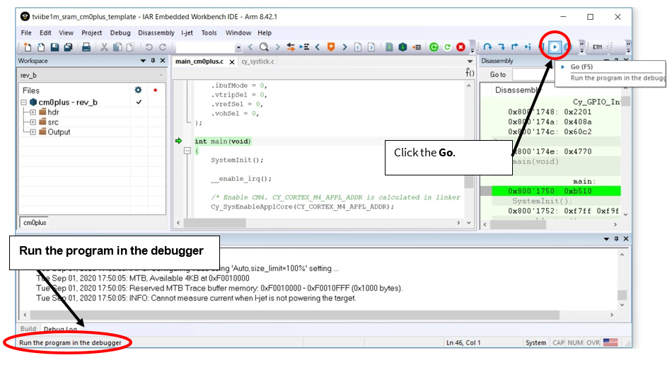Open the Workspace panel dropdown arrow

(x=143, y=61)
